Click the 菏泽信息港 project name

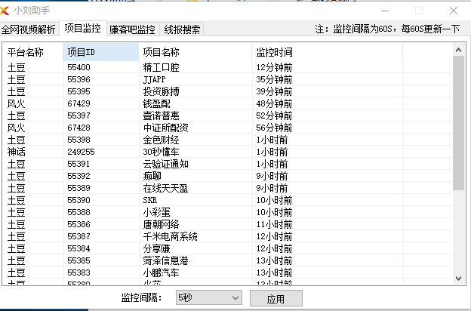[165, 260]
